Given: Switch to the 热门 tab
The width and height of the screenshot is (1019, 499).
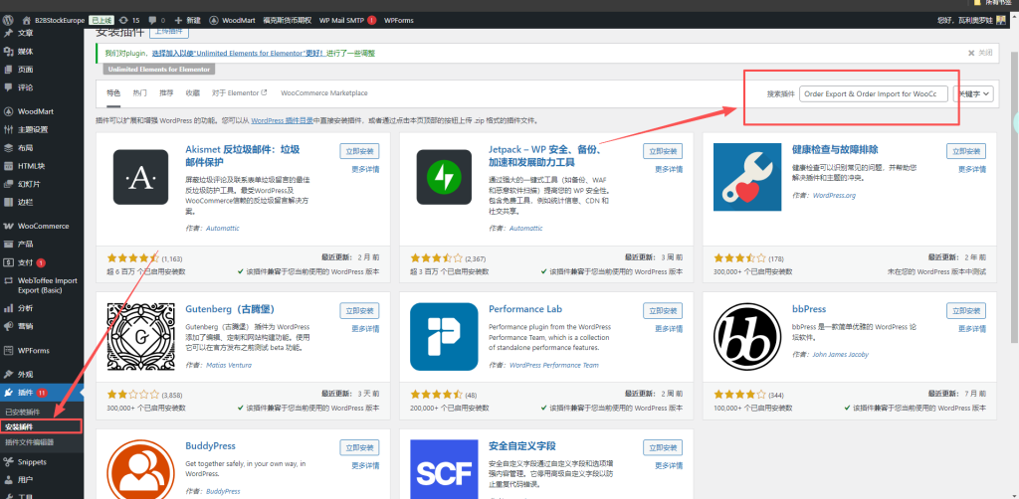Looking at the screenshot, I should click(139, 92).
